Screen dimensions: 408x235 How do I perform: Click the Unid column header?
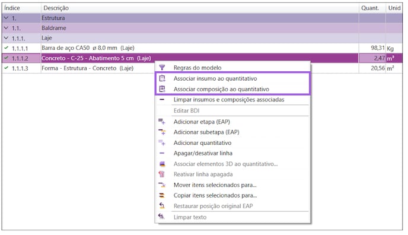394,8
